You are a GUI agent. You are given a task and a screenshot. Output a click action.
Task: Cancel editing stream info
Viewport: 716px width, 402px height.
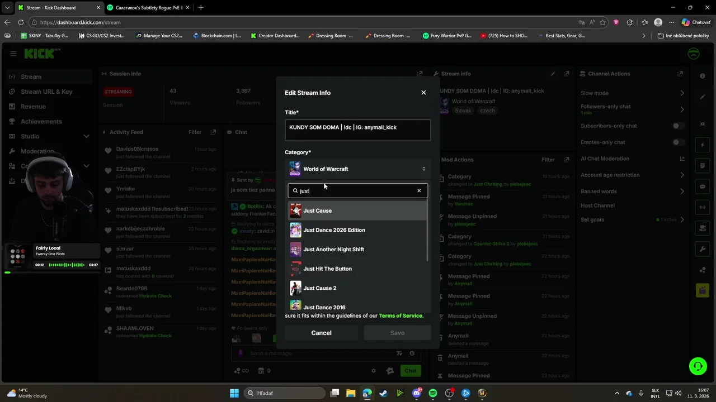click(321, 333)
